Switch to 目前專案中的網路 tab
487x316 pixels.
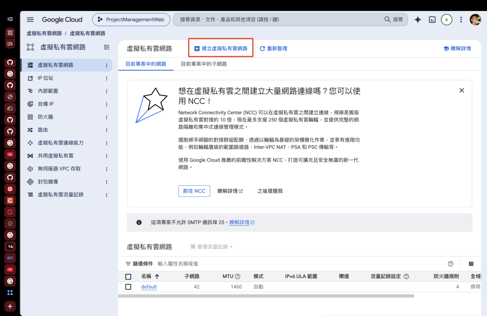coord(146,64)
